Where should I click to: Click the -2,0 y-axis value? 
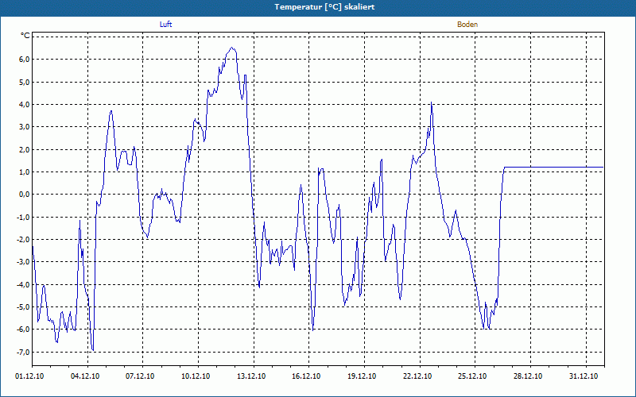[24, 240]
